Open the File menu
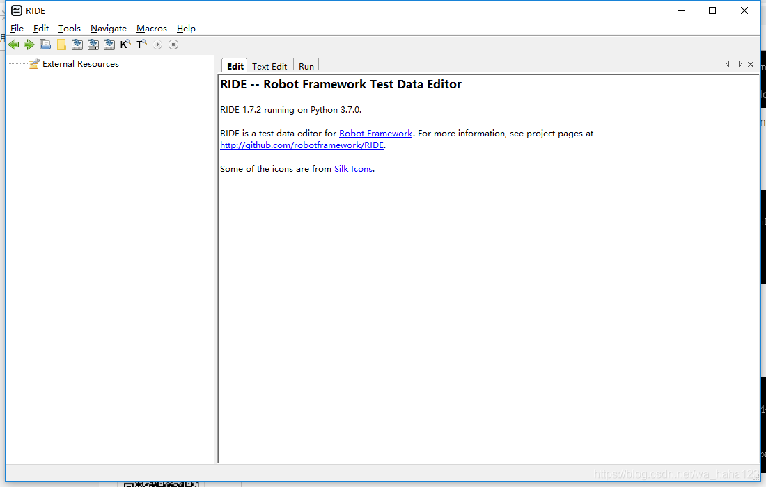 tap(17, 29)
